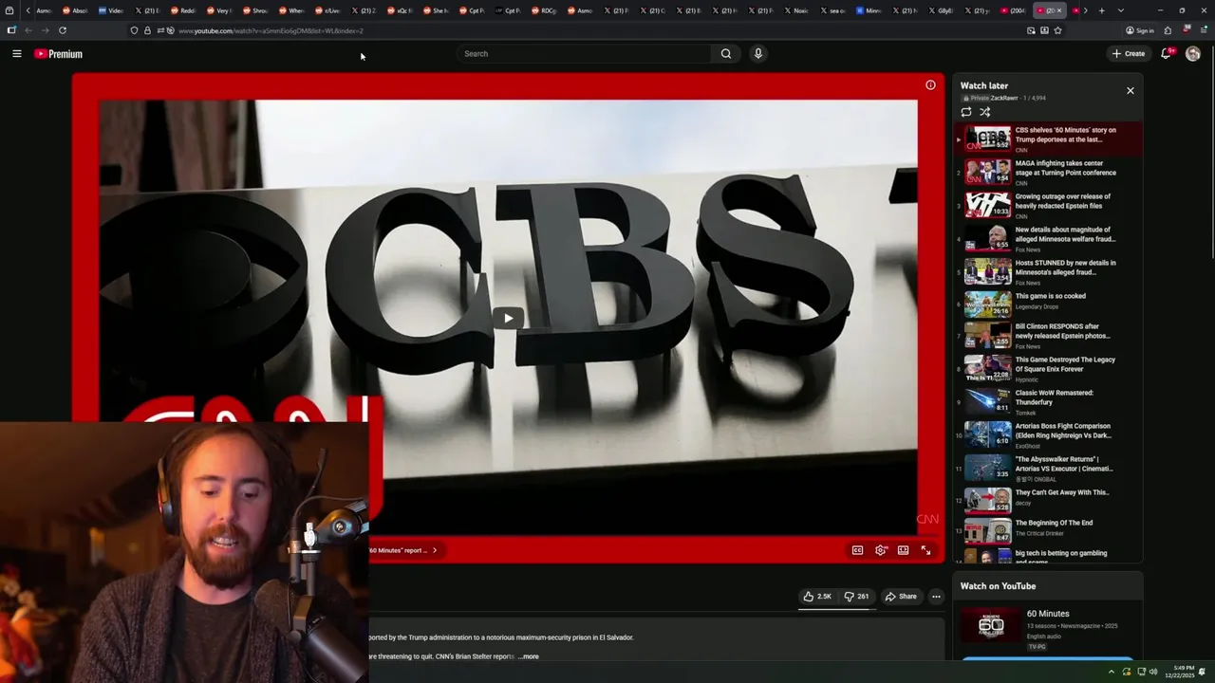
Task: Open the browser application menu
Action: click(x=1202, y=30)
